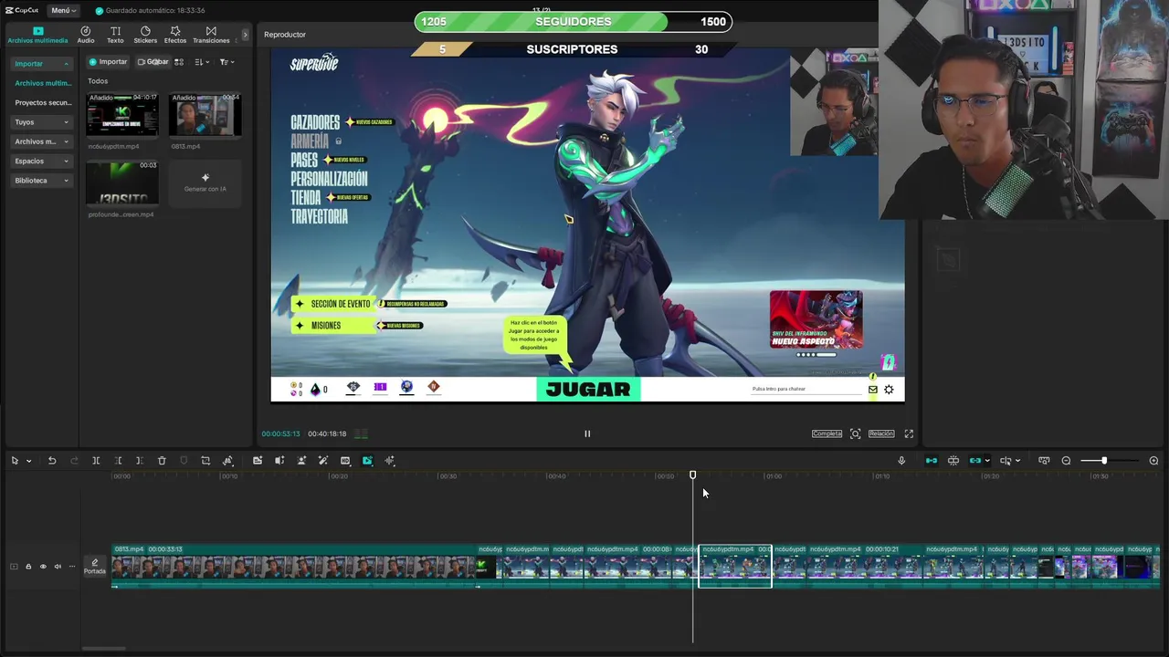The width and height of the screenshot is (1169, 657).
Task: Click the auto reframe person icon
Action: click(301, 461)
